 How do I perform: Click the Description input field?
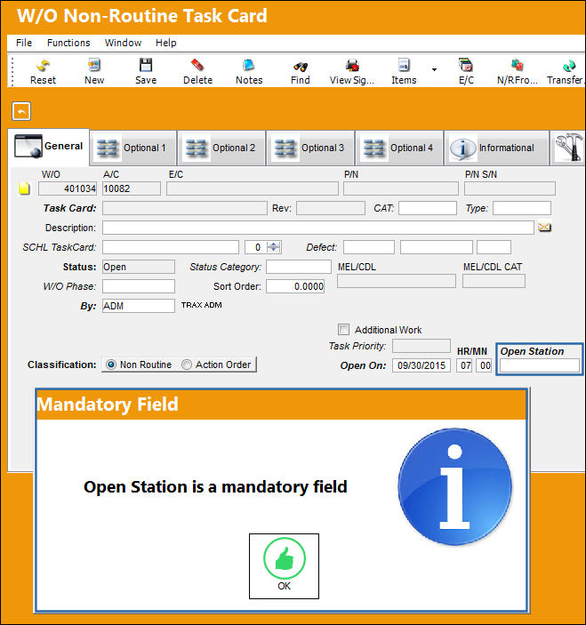[318, 228]
